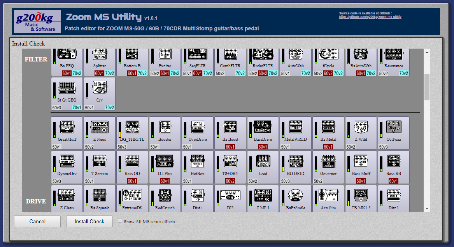
Task: Select the Aco.Sim acoustic simulator
Action: click(329, 199)
